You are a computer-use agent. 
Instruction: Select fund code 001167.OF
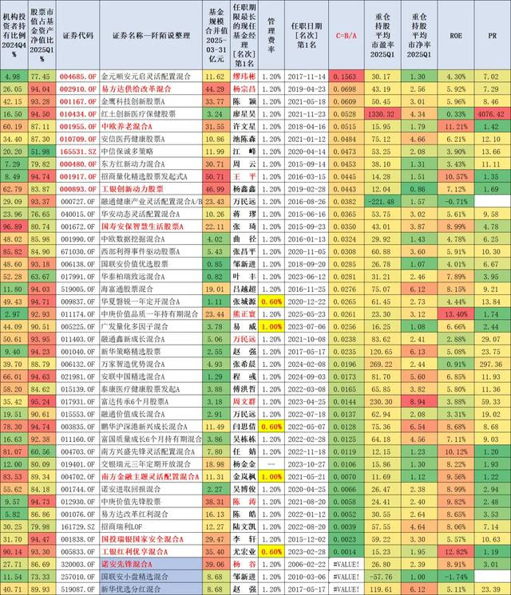(78, 101)
